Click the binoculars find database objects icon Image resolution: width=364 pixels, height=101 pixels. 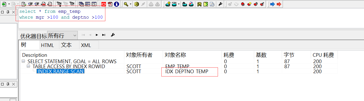(185, 4)
